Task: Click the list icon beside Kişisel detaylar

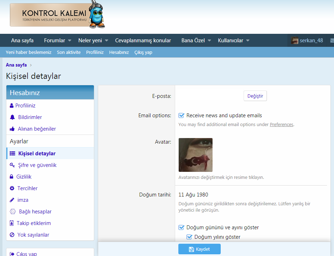Action: click(12, 154)
